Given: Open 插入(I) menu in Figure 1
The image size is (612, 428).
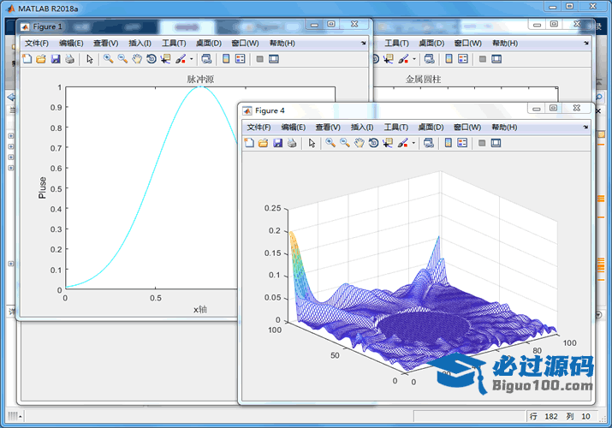Looking at the screenshot, I should pos(140,43).
